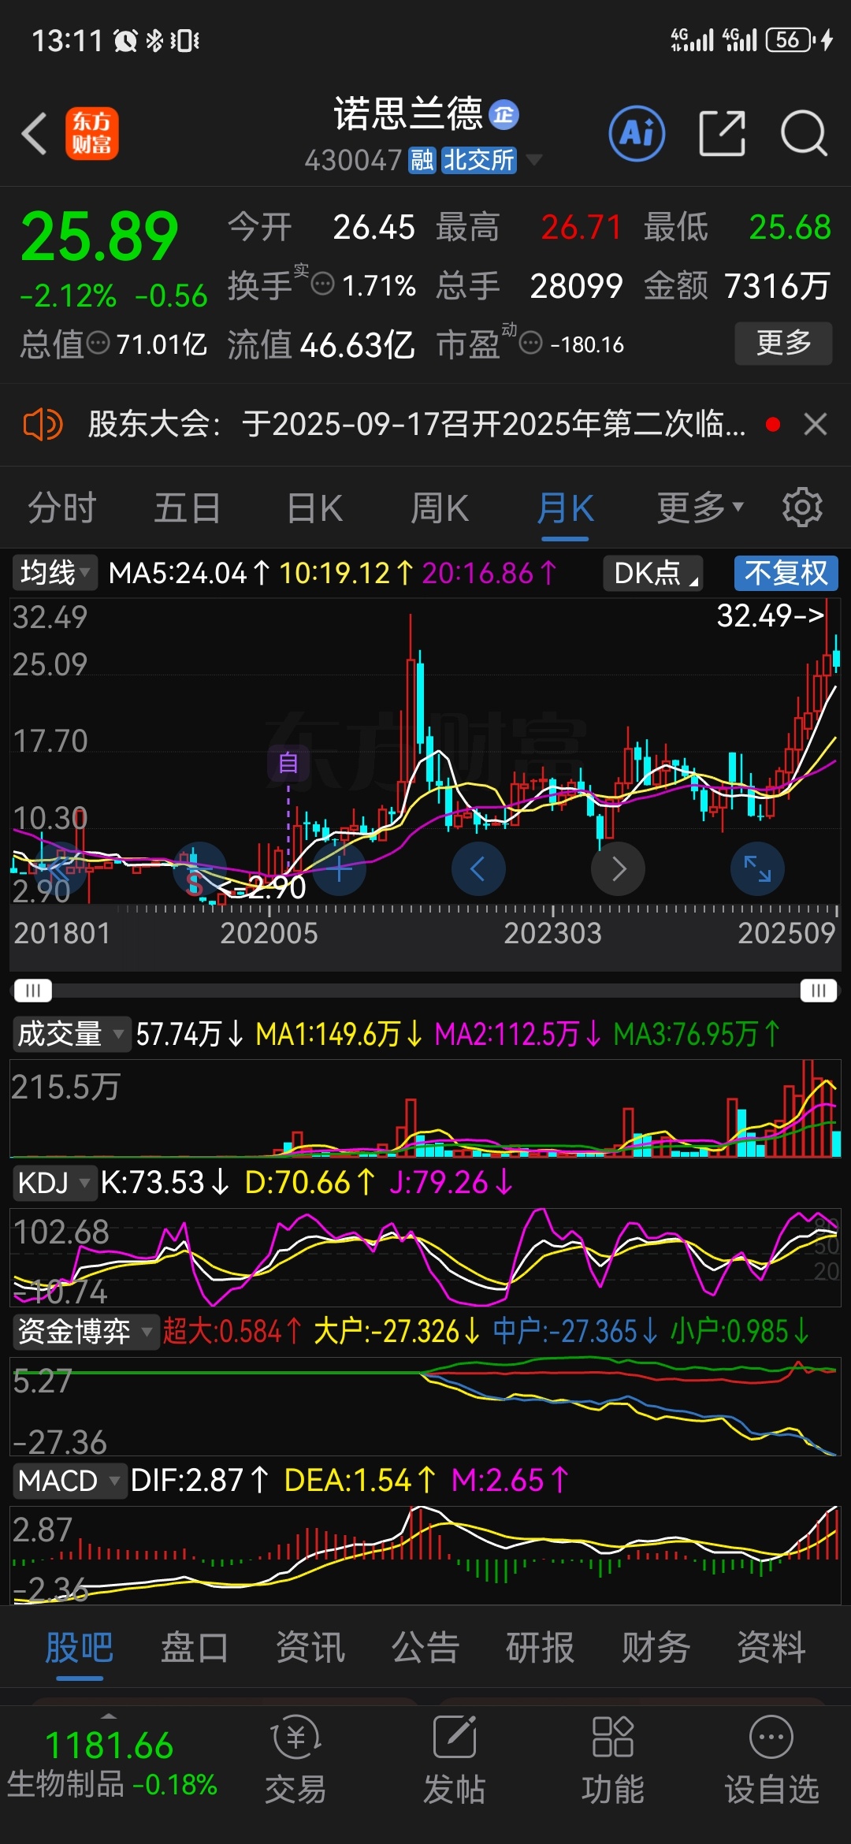This screenshot has height=1844, width=851.
Task: Tap the 更多 quote details button
Action: 783,343
